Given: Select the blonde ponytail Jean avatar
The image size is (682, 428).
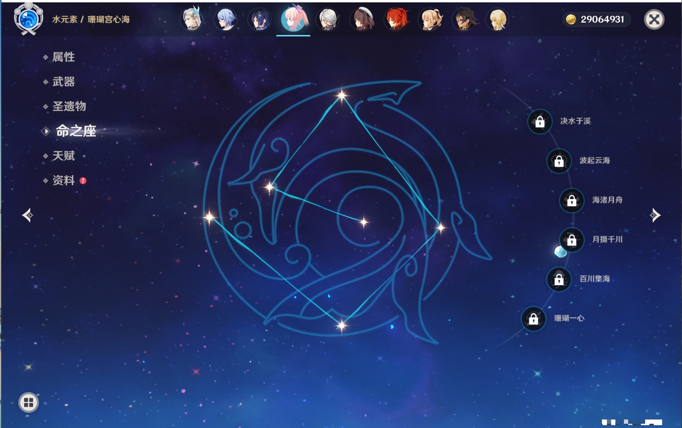Looking at the screenshot, I should [430, 19].
